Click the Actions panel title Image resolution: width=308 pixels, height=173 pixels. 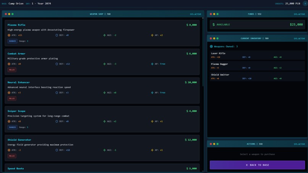point(255,144)
